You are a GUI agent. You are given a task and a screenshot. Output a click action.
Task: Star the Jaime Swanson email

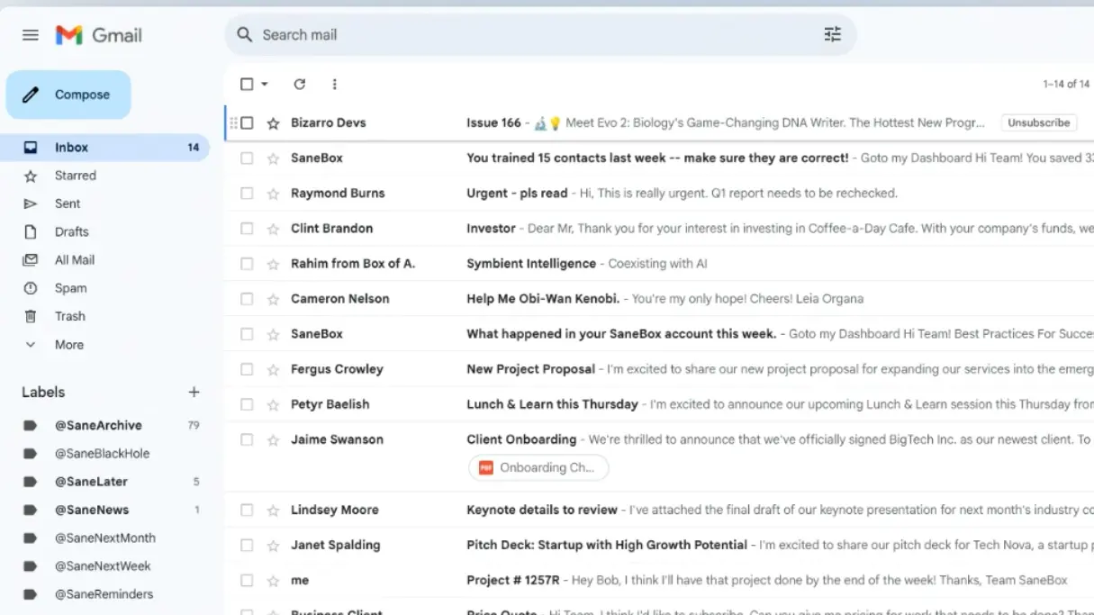[x=273, y=440]
